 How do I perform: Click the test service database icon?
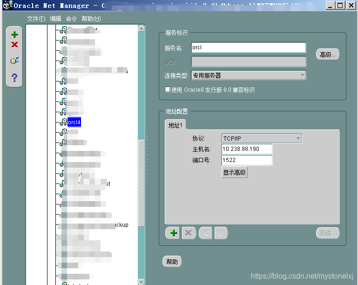[x=14, y=61]
